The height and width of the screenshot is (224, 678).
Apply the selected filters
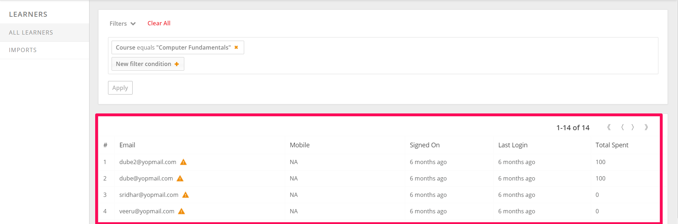[x=120, y=88]
